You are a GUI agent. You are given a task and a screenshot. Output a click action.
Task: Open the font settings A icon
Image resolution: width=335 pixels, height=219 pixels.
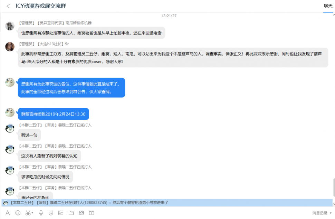coord(8,213)
